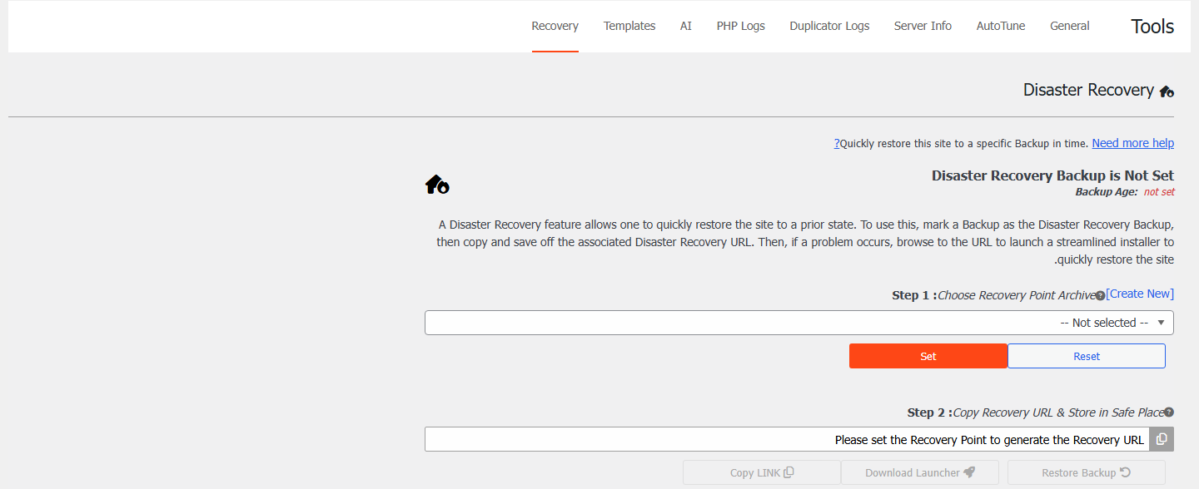Image resolution: width=1199 pixels, height=489 pixels.
Task: Click the red 'not set' backup age value
Action: click(x=1159, y=192)
